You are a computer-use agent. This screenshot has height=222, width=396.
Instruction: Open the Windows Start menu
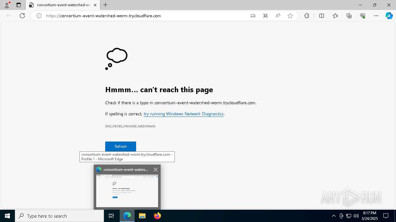coord(7,216)
